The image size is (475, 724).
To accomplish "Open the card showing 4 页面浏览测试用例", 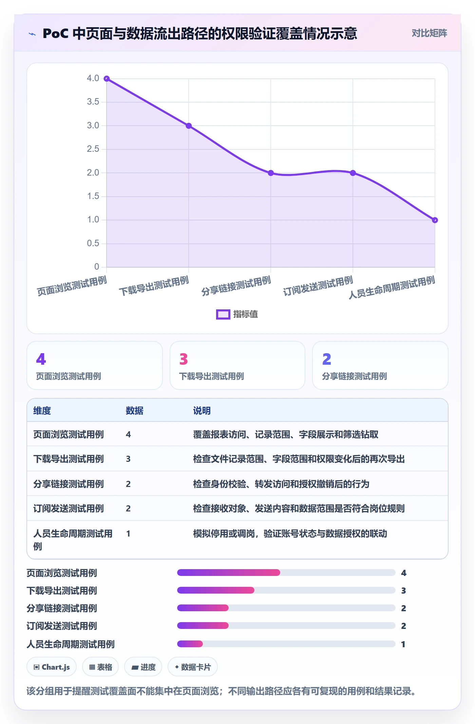I will click(95, 365).
